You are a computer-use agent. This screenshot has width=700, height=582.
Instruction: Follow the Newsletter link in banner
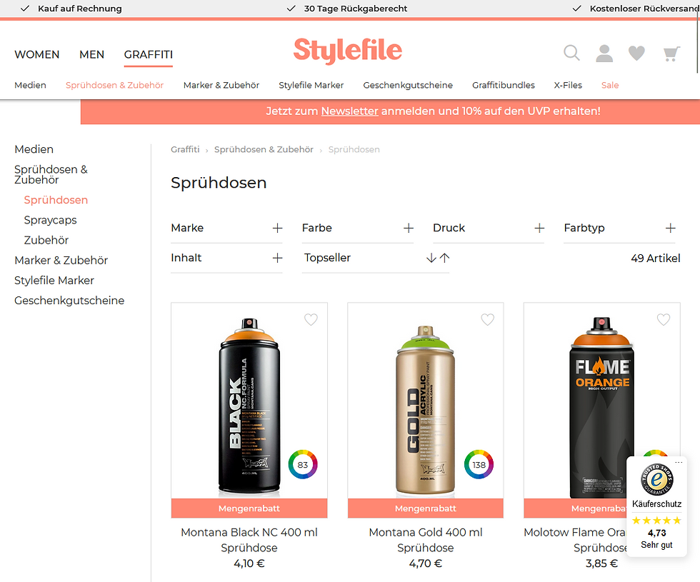tap(349, 111)
